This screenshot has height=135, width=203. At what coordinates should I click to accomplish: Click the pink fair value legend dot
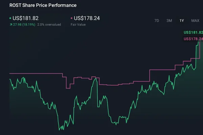pos(71,18)
